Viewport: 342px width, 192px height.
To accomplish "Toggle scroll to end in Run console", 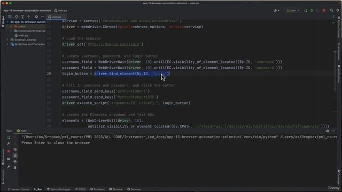I will [15, 155].
